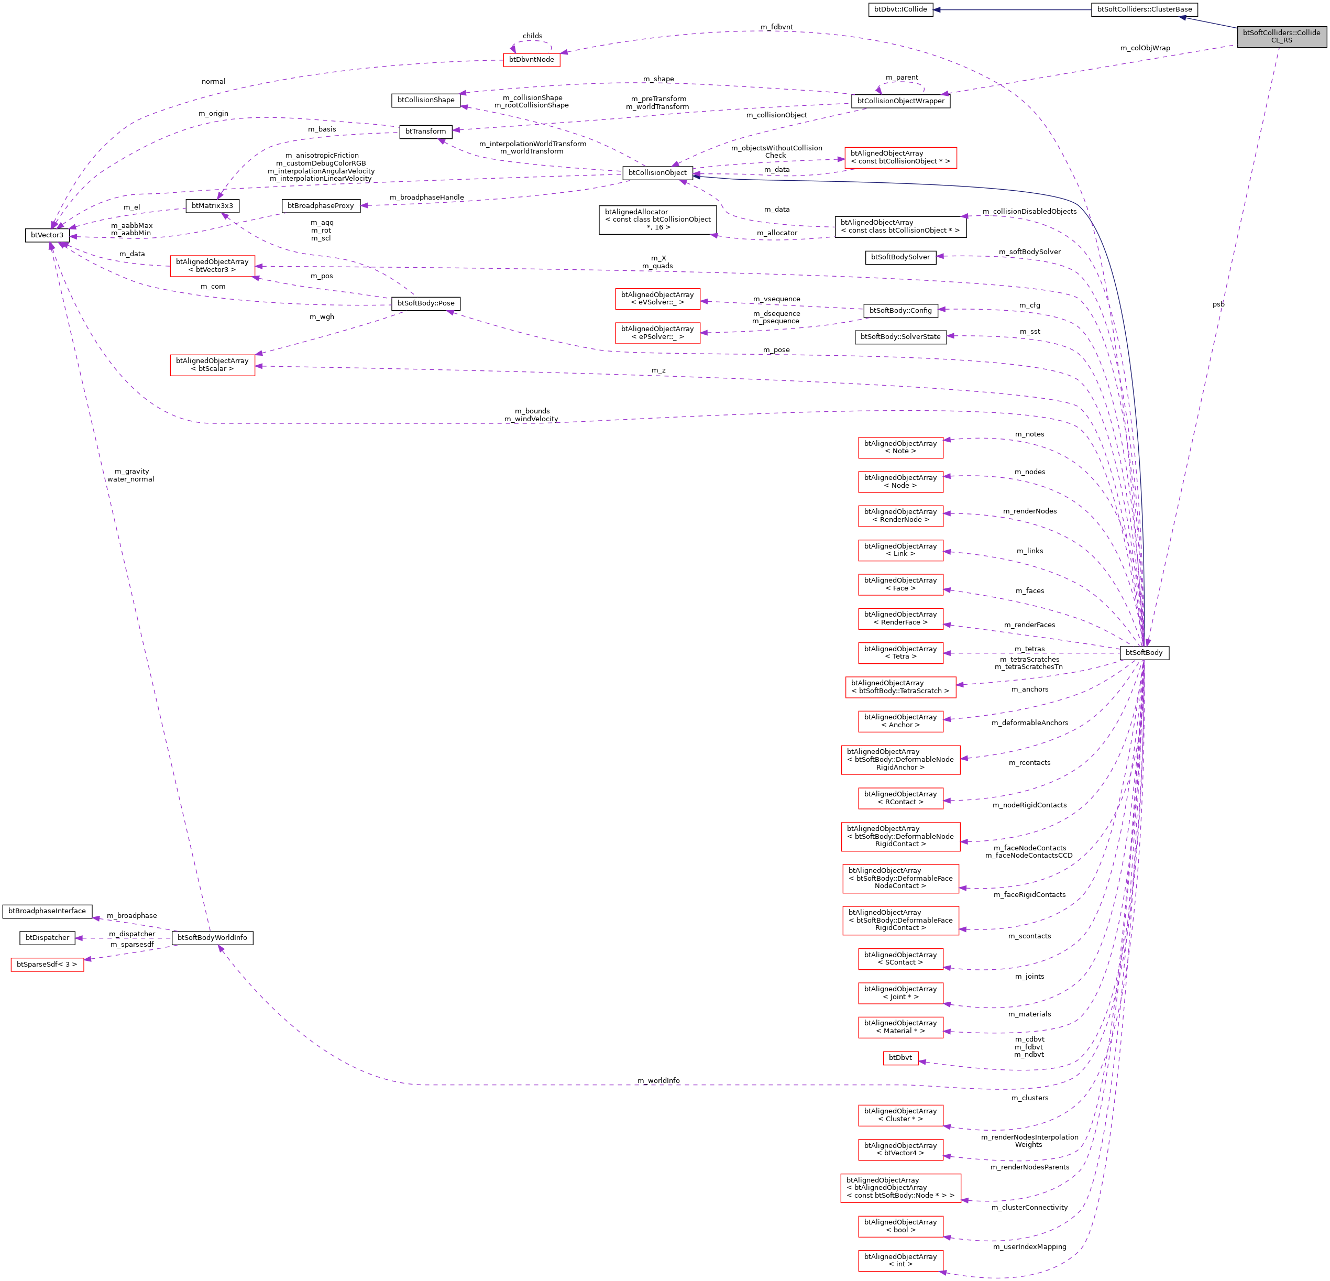Click the m_interpolationLinearVelocity edge label
The width and height of the screenshot is (1330, 1281).
pos(320,179)
